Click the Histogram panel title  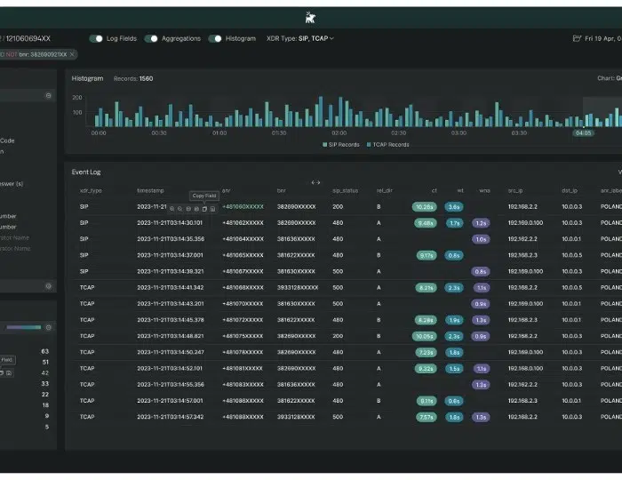click(87, 78)
